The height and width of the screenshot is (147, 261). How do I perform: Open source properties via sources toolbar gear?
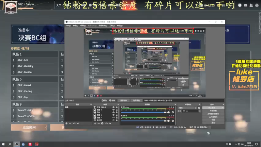click(x=102, y=123)
